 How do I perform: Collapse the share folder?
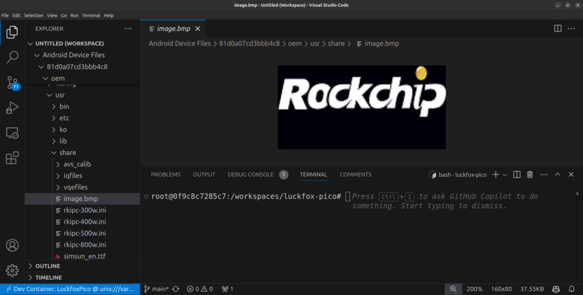(82, 152)
